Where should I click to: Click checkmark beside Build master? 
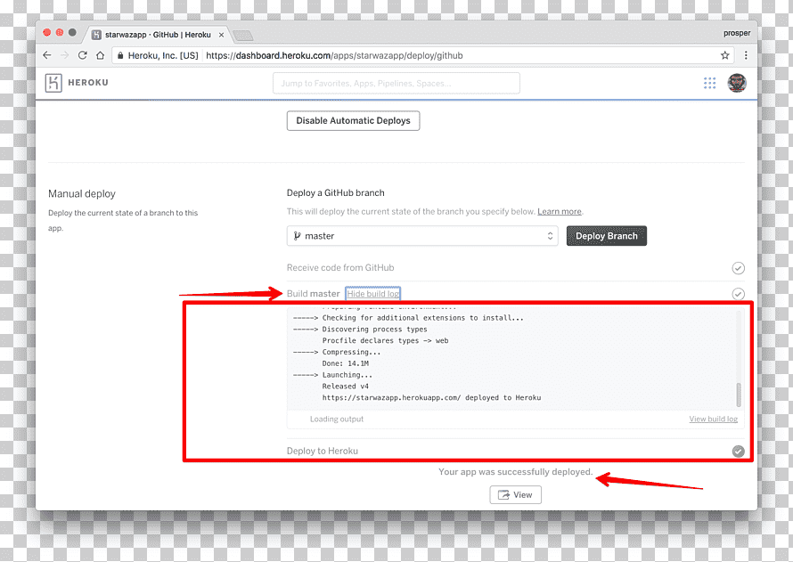pyautogui.click(x=738, y=294)
